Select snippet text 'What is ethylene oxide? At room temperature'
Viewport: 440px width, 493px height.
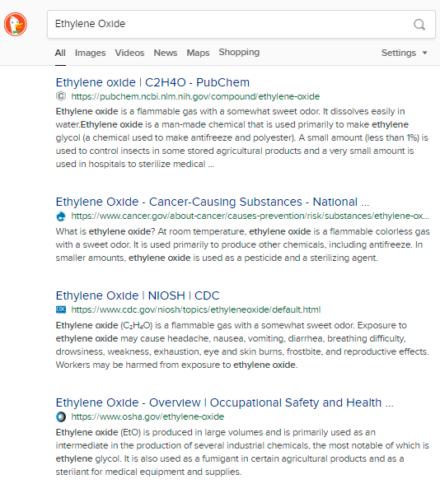(150, 231)
